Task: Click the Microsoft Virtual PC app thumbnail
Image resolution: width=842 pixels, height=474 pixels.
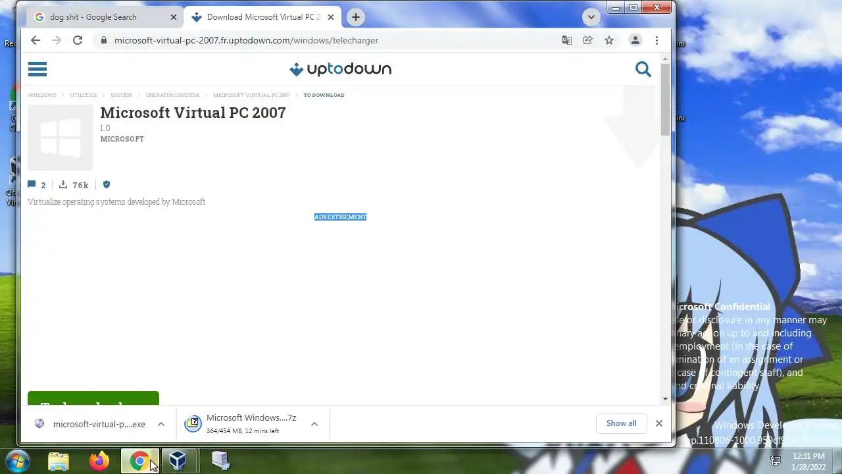Action: 61,137
